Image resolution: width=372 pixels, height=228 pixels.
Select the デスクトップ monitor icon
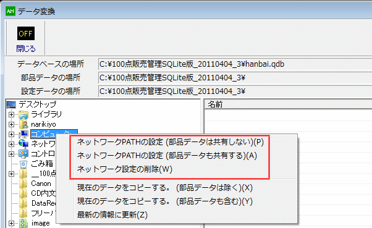(11, 104)
